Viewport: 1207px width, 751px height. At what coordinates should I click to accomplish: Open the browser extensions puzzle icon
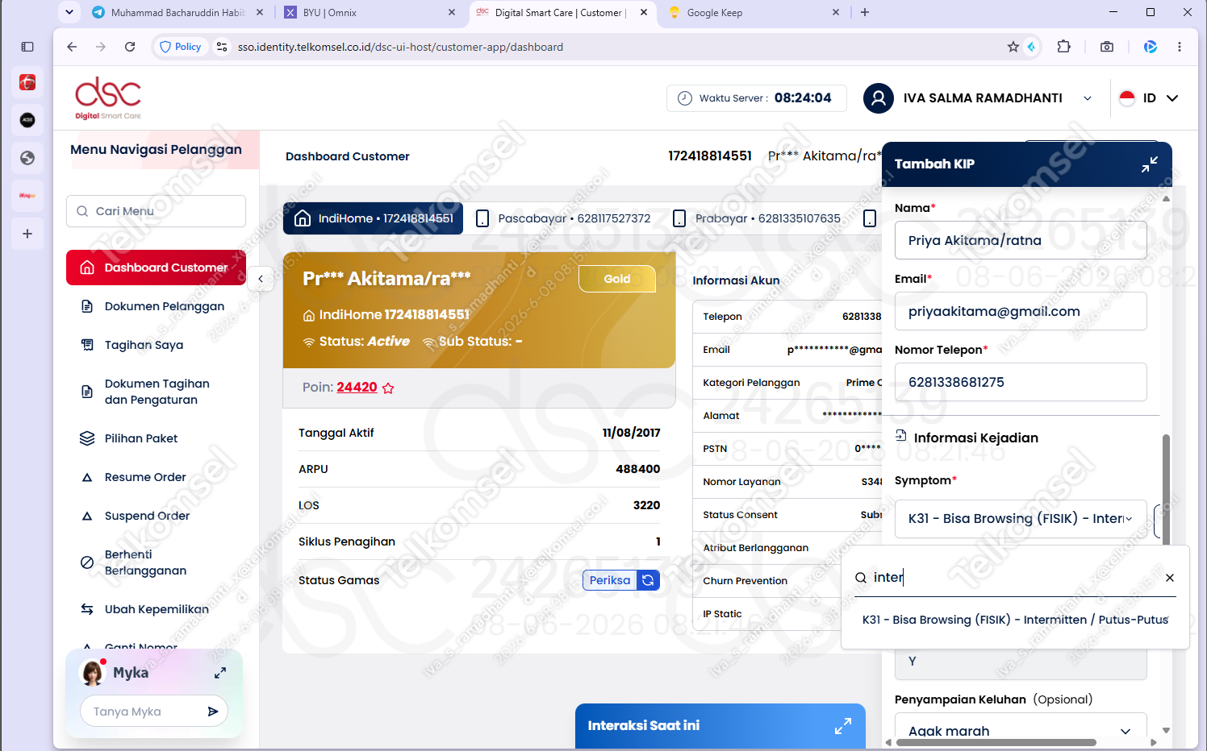click(1063, 47)
